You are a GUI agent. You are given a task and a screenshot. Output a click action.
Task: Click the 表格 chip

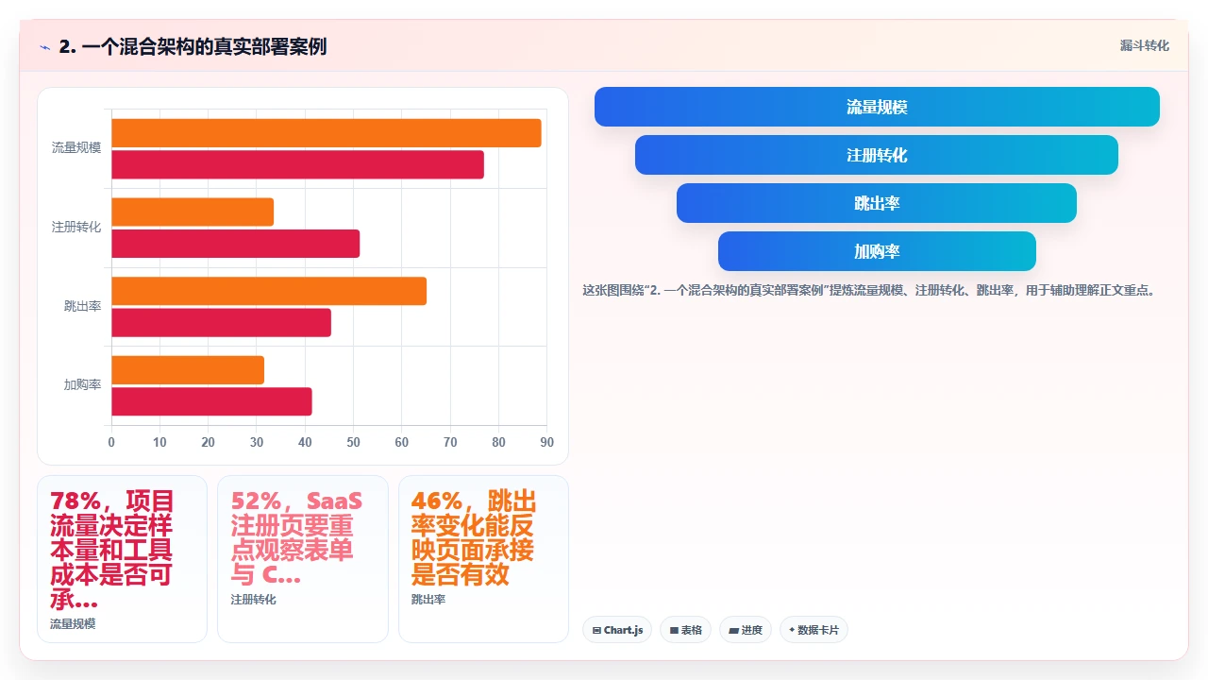pyautogui.click(x=686, y=630)
